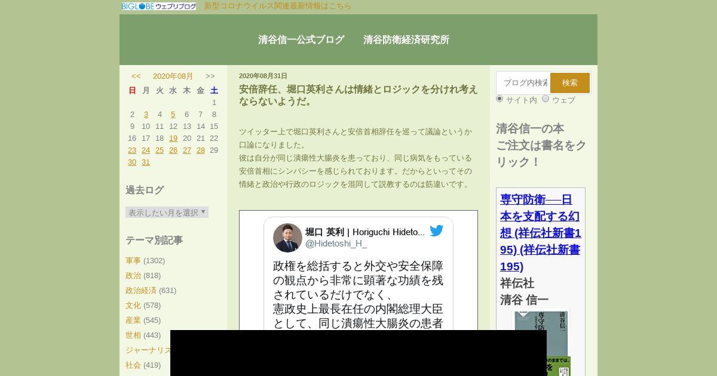Go to next month with >> arrow
Screen dimensions: 717x376
tap(210, 76)
